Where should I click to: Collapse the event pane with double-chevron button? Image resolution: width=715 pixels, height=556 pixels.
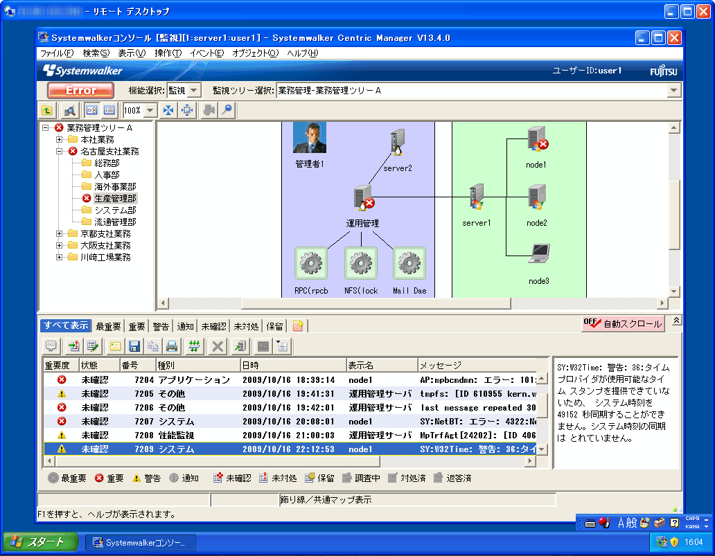click(676, 321)
